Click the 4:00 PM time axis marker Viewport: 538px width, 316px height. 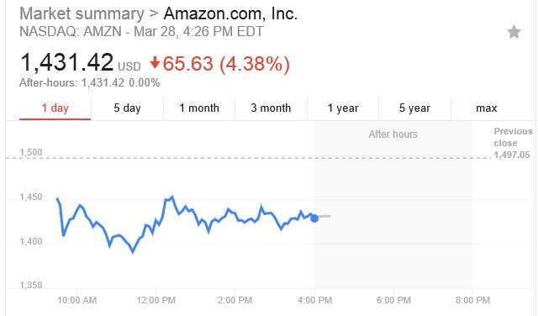point(314,300)
